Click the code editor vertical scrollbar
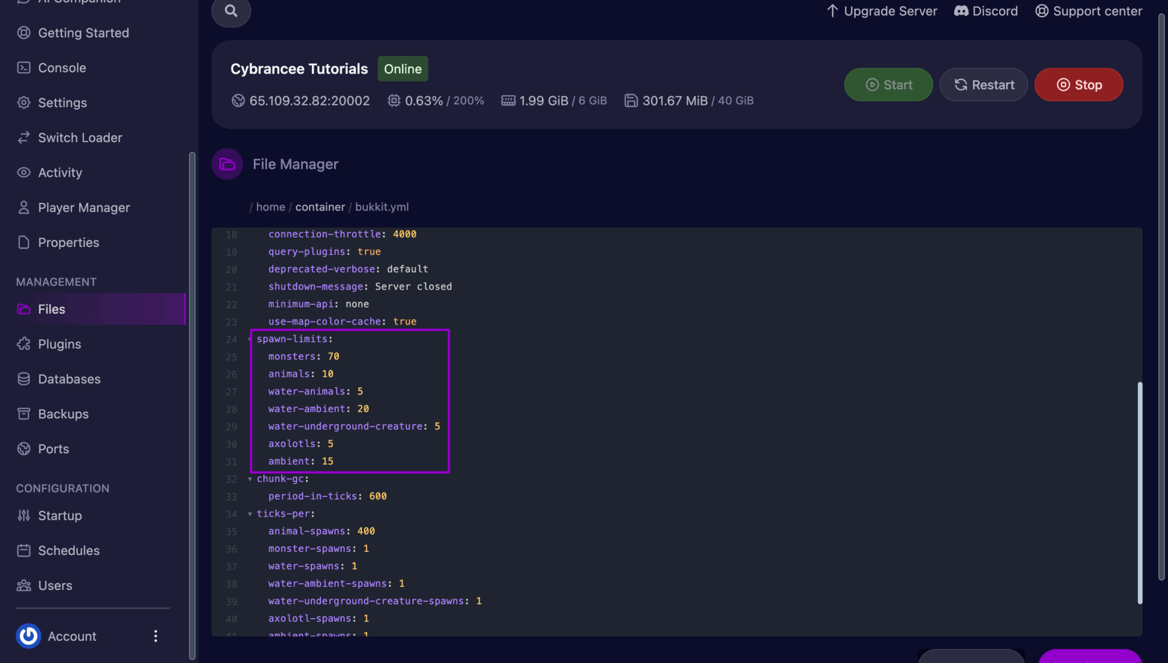 click(x=1139, y=491)
